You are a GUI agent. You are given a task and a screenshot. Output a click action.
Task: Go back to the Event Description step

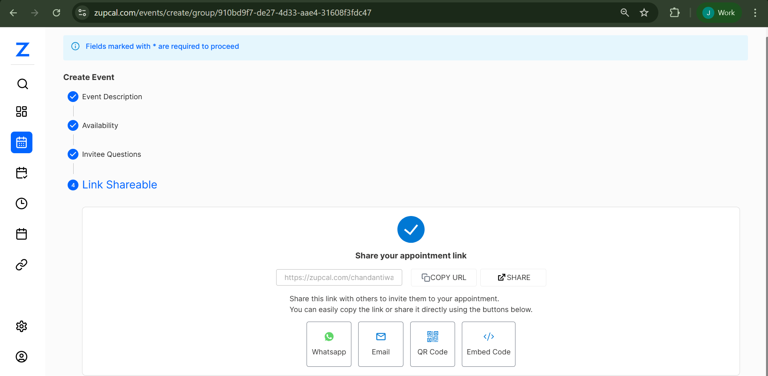112,96
